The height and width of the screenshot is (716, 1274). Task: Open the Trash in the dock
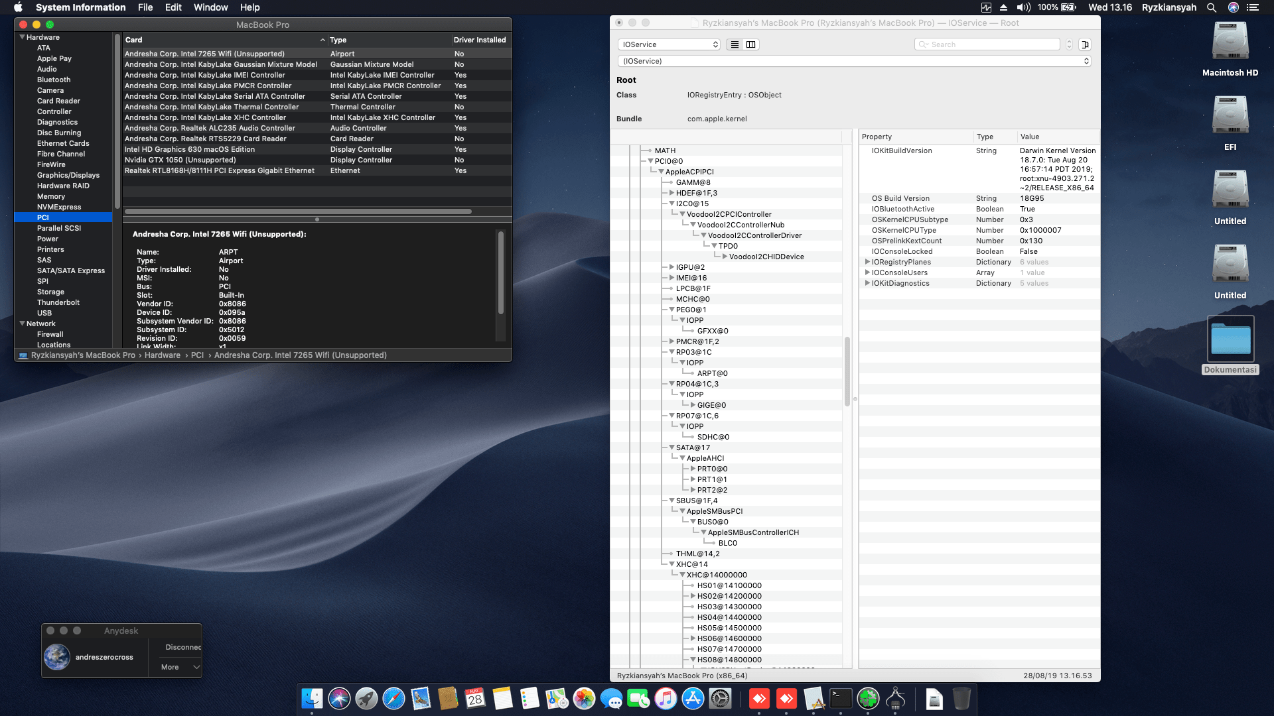pos(961,699)
